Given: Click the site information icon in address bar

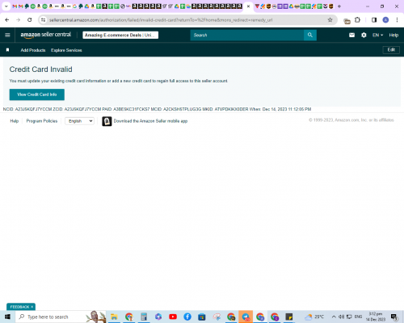Looking at the screenshot, I should coord(44,20).
